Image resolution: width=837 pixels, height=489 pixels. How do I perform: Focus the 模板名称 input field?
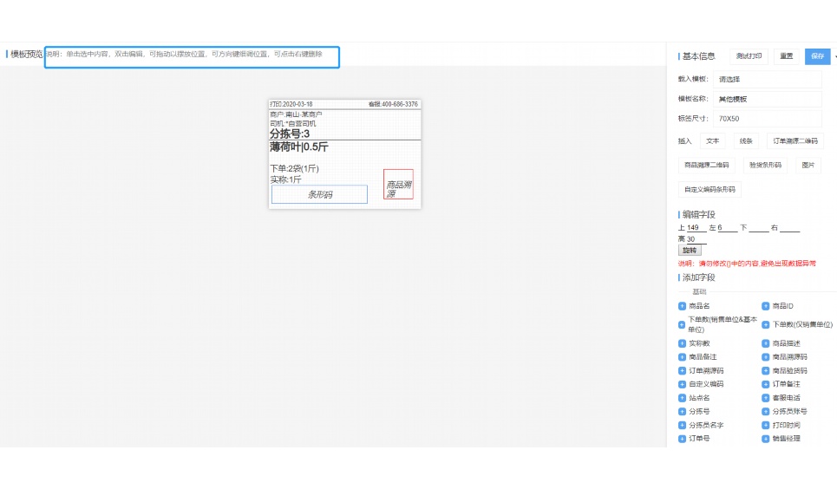(x=767, y=99)
